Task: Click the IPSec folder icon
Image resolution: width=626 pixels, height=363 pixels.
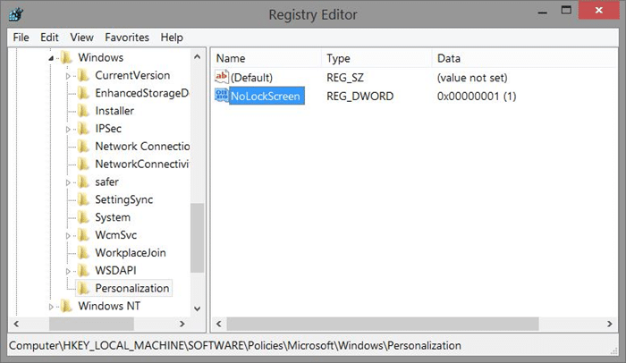Action: [83, 129]
